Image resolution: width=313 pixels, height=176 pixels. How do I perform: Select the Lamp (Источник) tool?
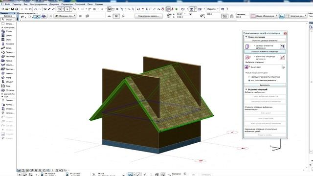[8, 113]
